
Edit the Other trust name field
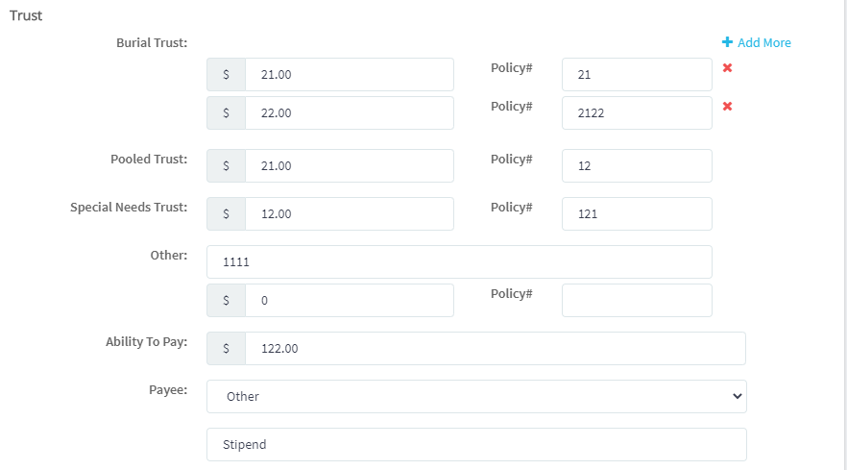tap(459, 261)
